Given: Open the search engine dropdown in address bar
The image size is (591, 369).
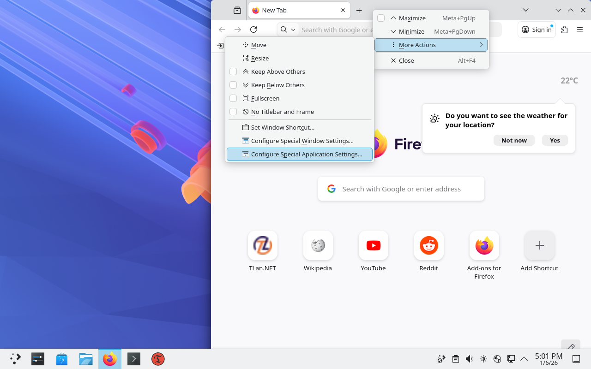Looking at the screenshot, I should click(x=288, y=30).
